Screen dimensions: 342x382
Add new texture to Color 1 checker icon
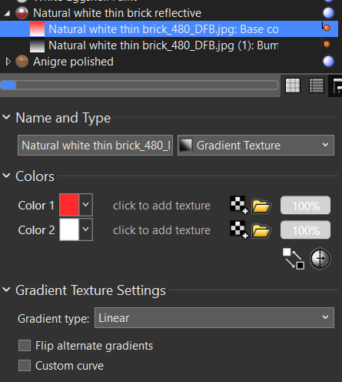(x=239, y=205)
